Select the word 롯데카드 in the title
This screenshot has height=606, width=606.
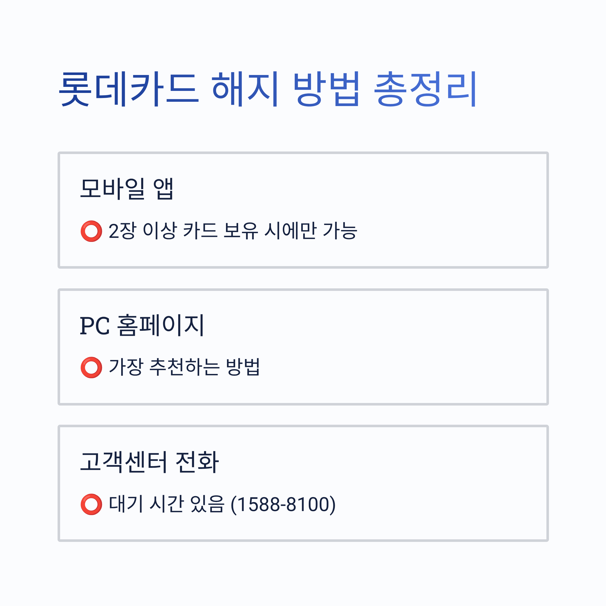tap(129, 89)
